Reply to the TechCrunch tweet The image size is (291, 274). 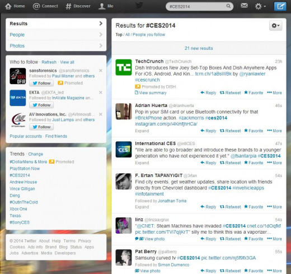click(208, 92)
